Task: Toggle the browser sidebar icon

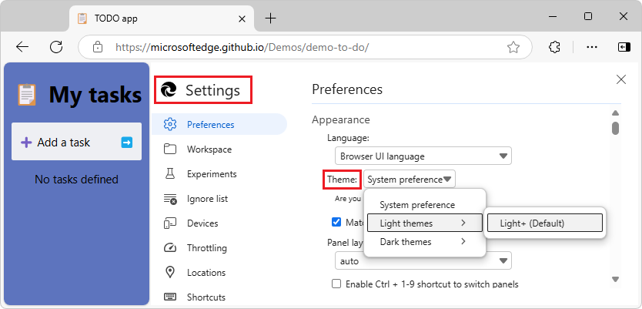Action: [x=624, y=47]
